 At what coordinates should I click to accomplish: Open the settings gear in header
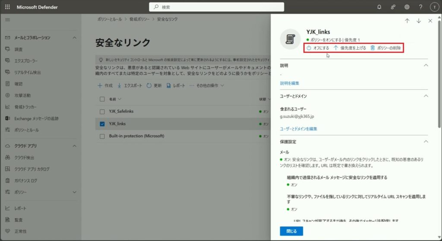pos(407,7)
